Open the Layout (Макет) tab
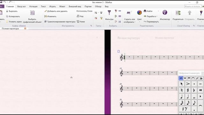 tap(62, 6)
